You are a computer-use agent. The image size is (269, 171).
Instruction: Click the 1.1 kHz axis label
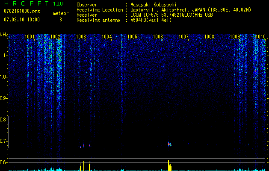pos(3,56)
